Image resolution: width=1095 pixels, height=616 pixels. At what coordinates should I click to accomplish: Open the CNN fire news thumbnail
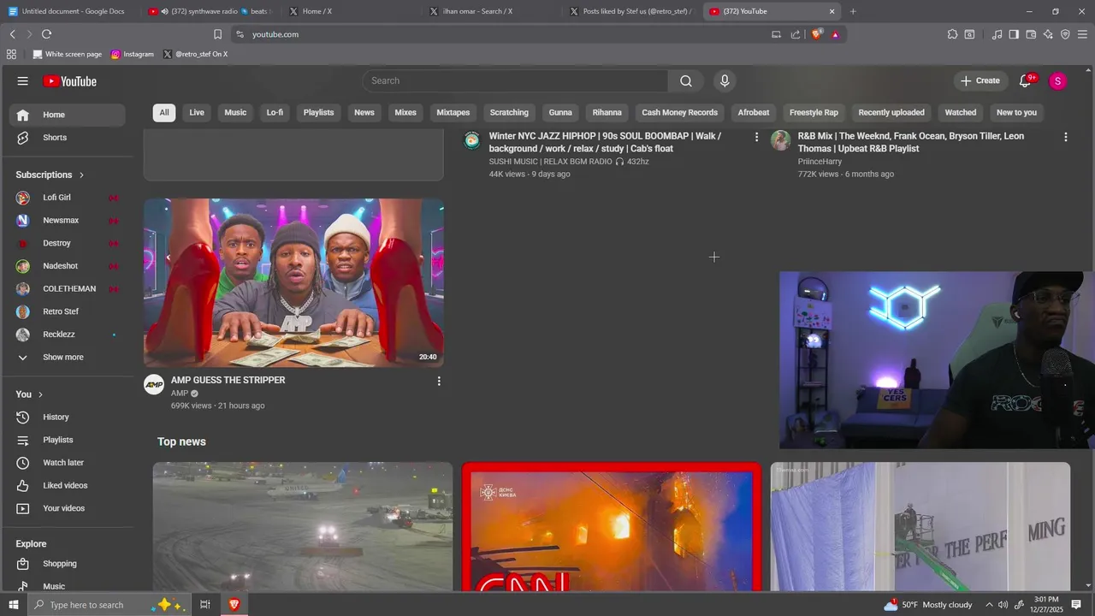[x=612, y=527]
